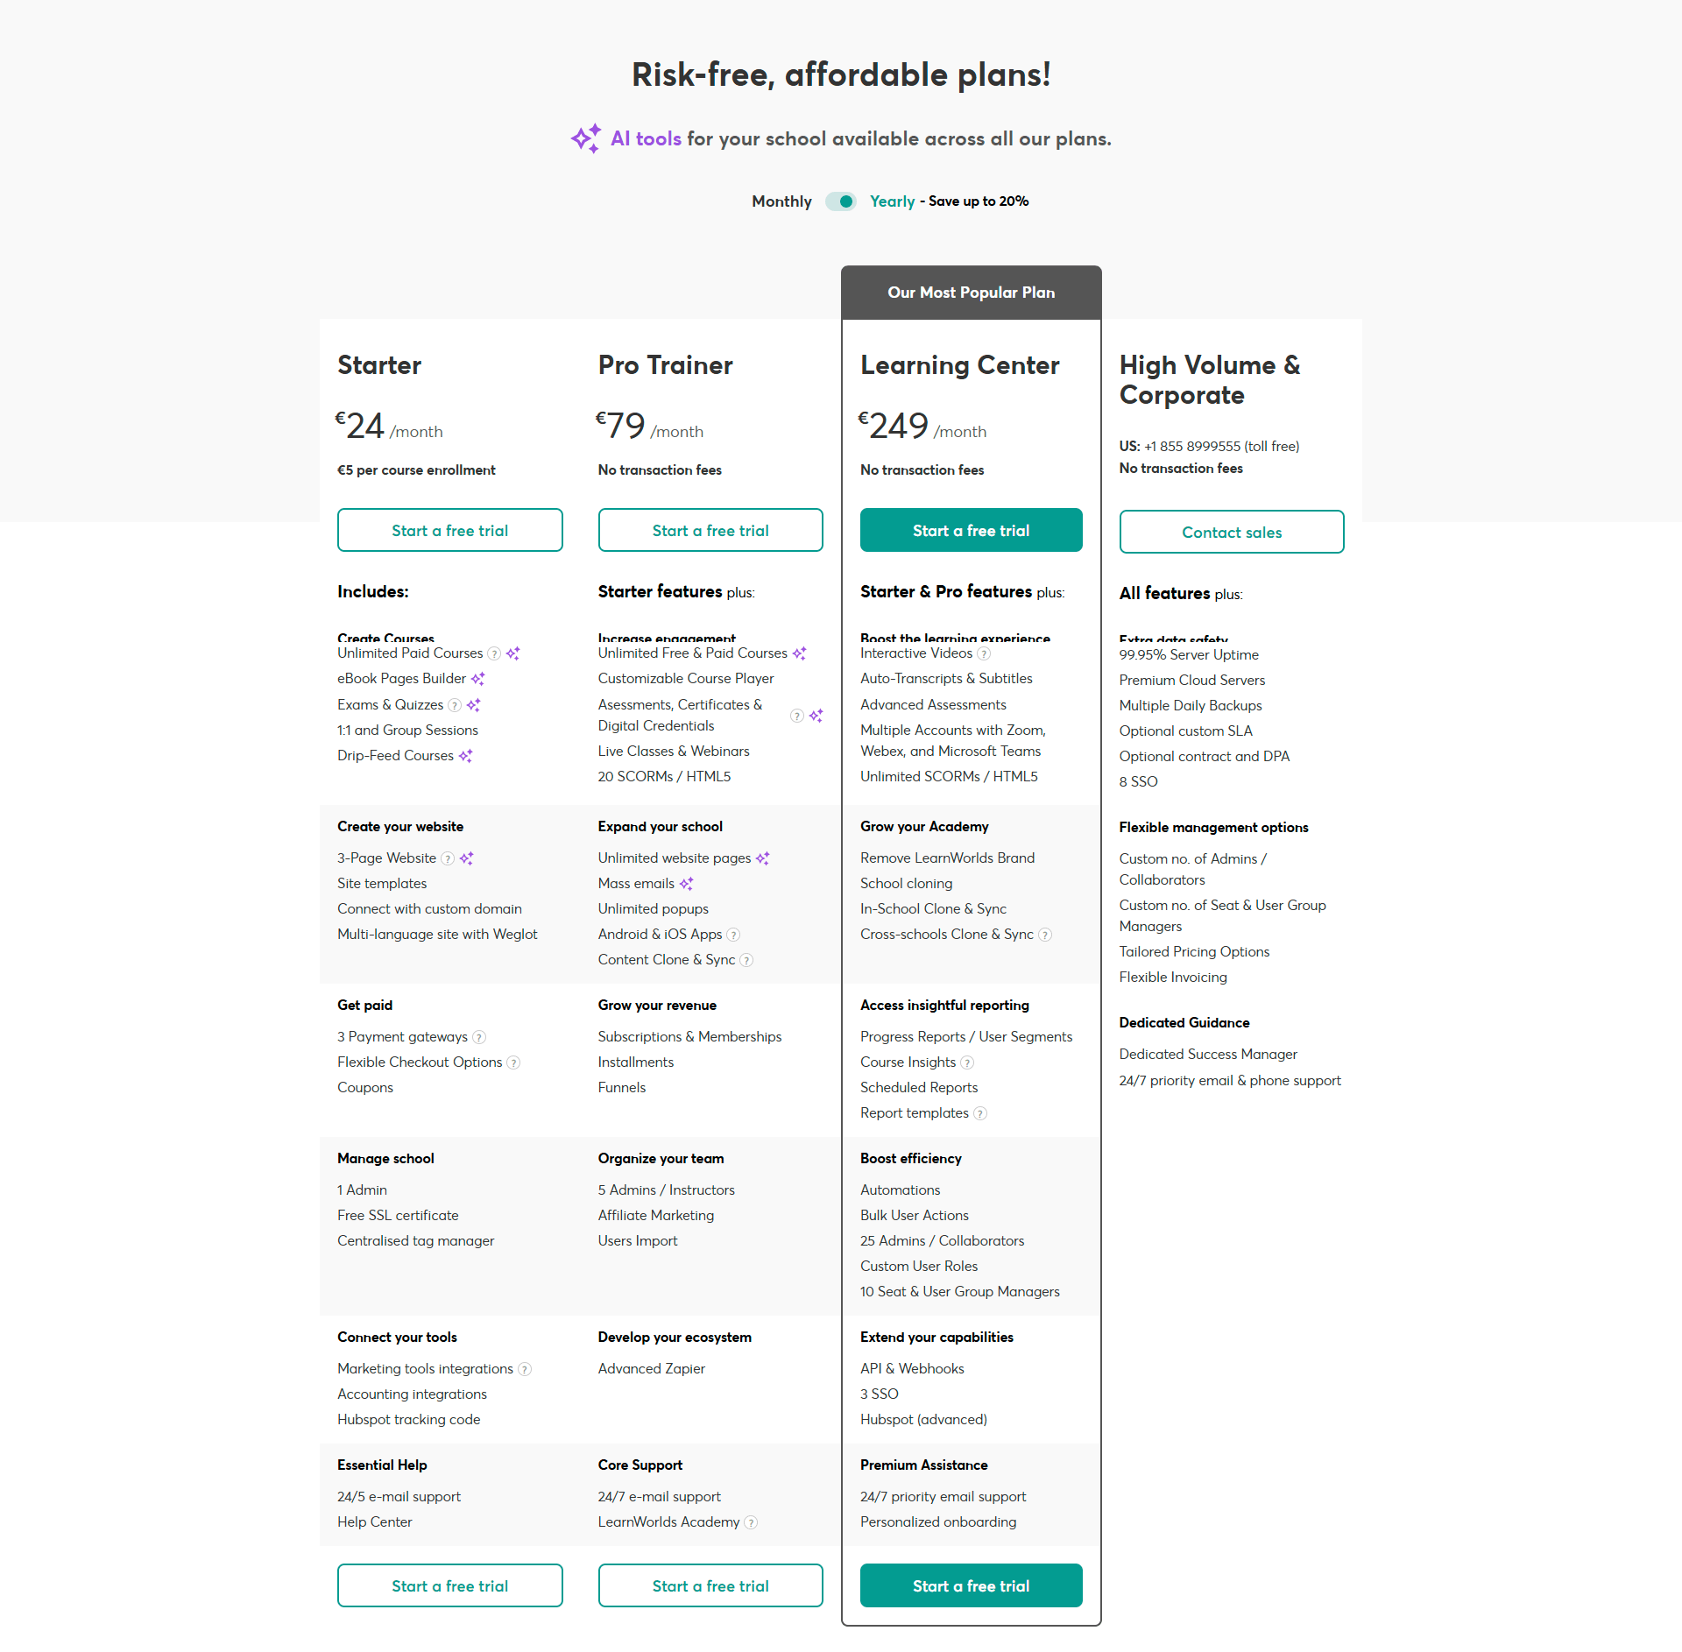Open tooltip for Report templates

click(x=980, y=1113)
